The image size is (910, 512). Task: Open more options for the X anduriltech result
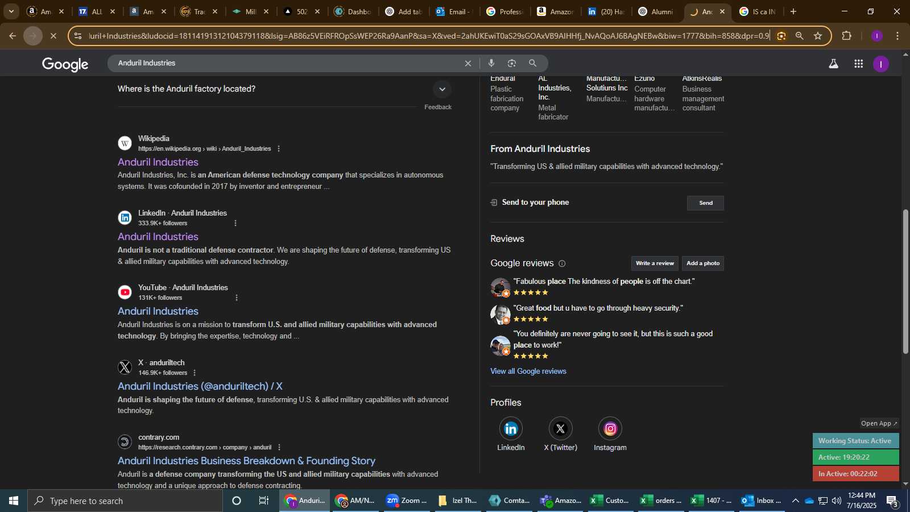click(x=195, y=373)
